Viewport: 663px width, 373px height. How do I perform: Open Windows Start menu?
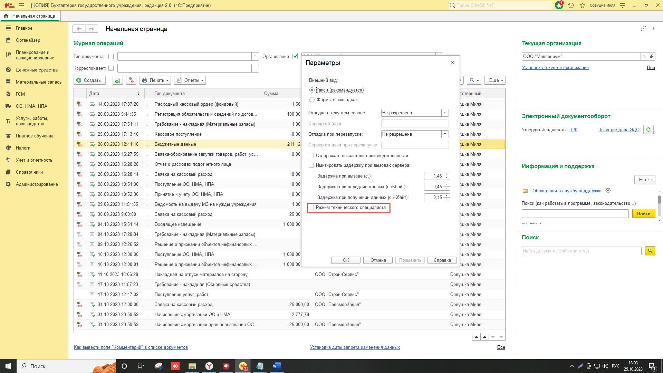[8, 366]
